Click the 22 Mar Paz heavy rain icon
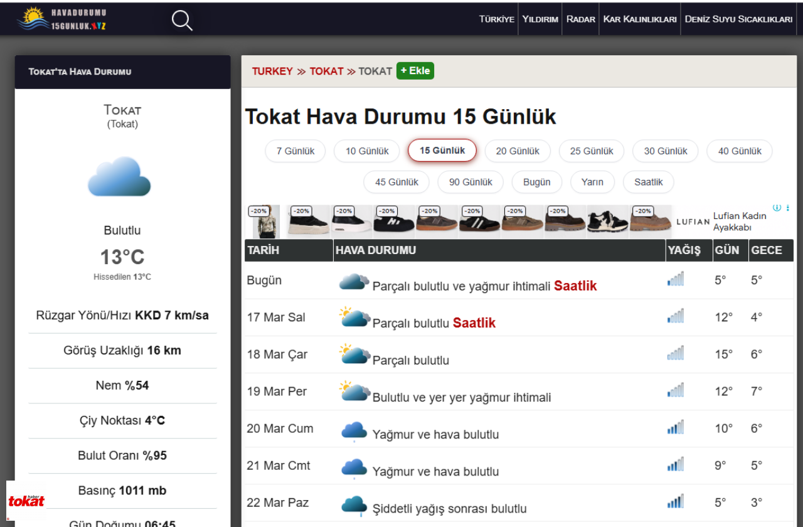The width and height of the screenshot is (803, 527). tap(354, 506)
